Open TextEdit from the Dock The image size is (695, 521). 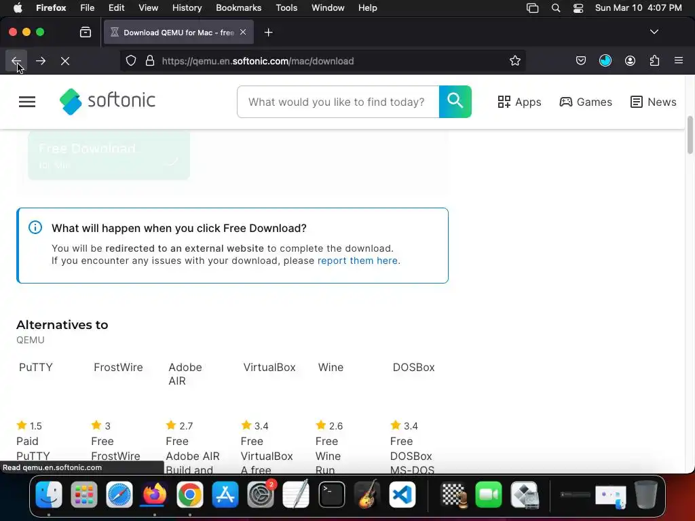pyautogui.click(x=296, y=495)
